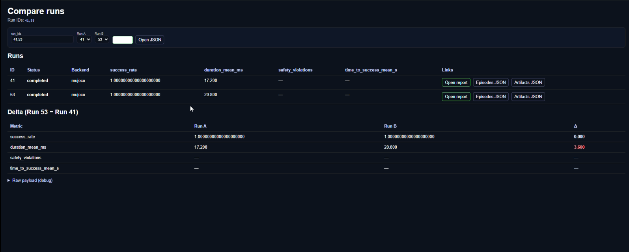Screen dimensions: 629x252
Task: Open Episodes JSON for run 41
Action: (491, 82)
